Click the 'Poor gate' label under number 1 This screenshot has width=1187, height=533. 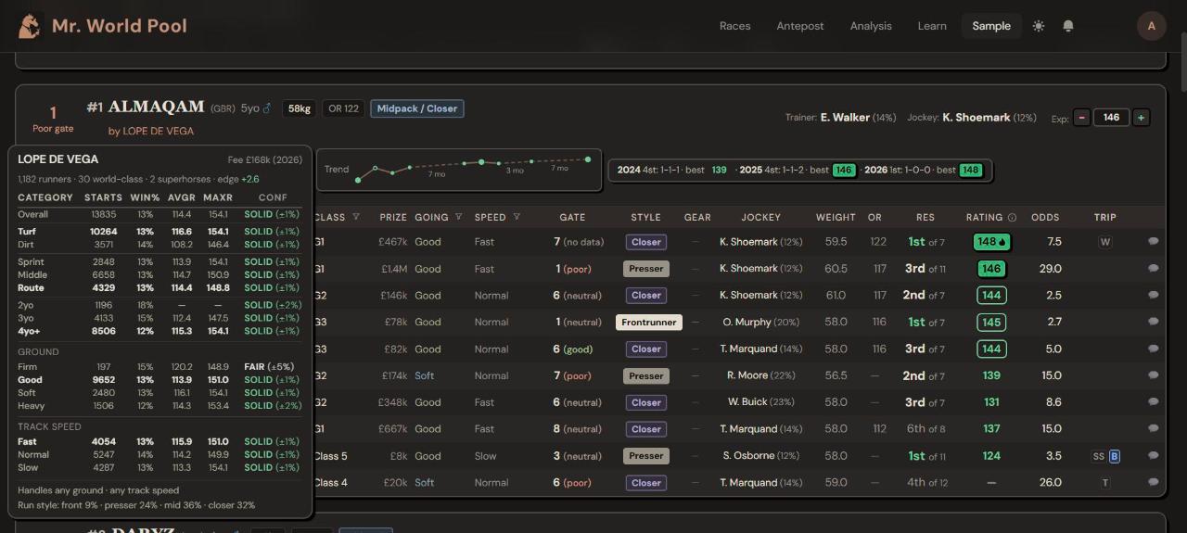(53, 129)
